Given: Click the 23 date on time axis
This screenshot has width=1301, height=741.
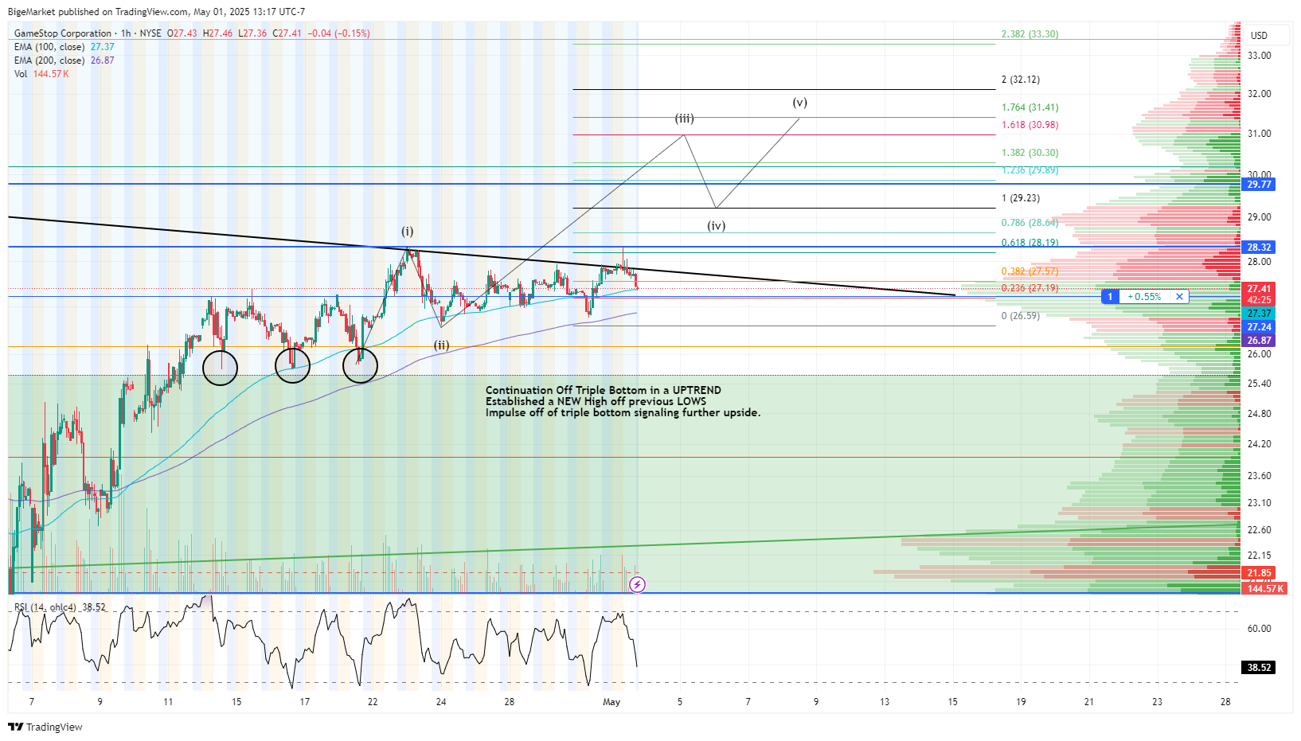Looking at the screenshot, I should click(1157, 702).
